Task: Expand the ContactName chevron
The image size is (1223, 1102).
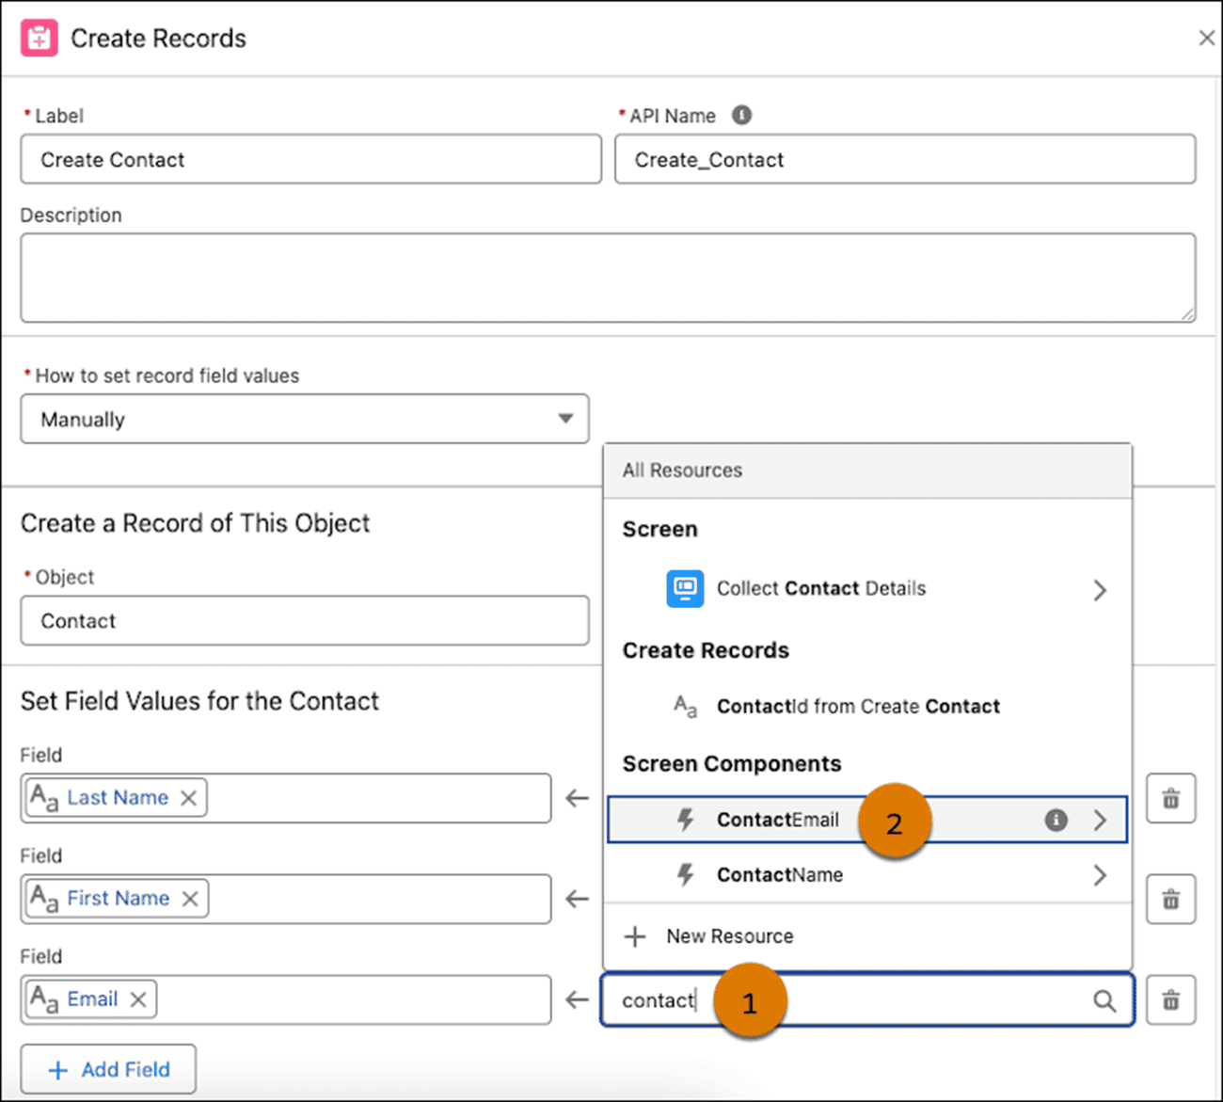Action: pyautogui.click(x=1100, y=875)
